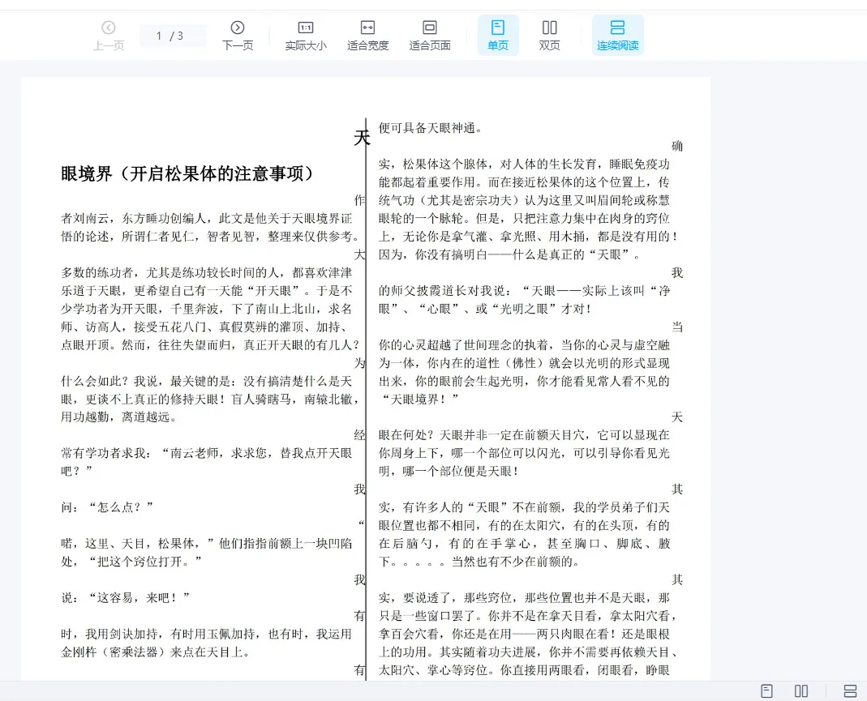The width and height of the screenshot is (867, 701).
Task: Fit document to width (适合宽度)
Action: 367,35
